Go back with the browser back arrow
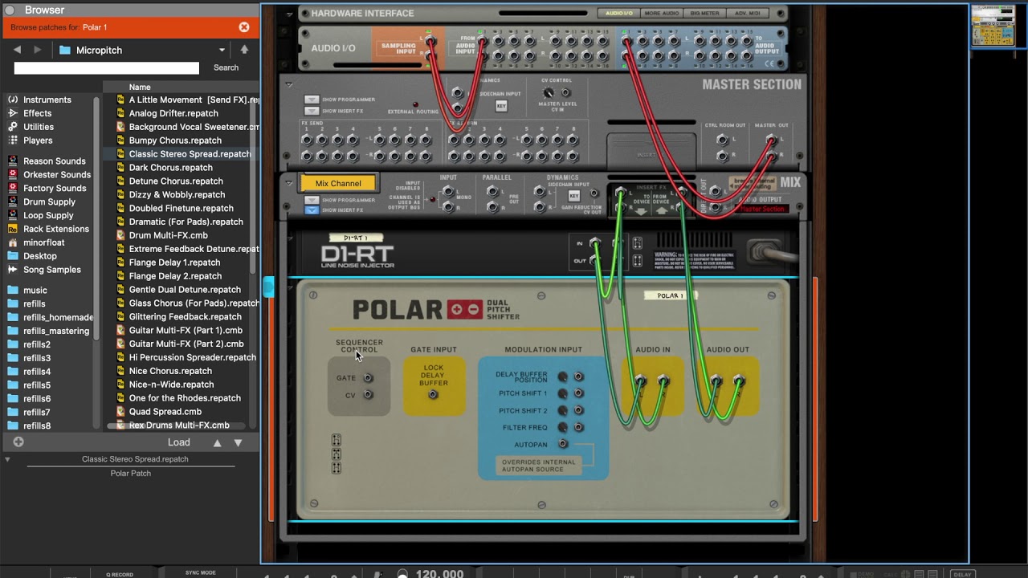 [17, 50]
